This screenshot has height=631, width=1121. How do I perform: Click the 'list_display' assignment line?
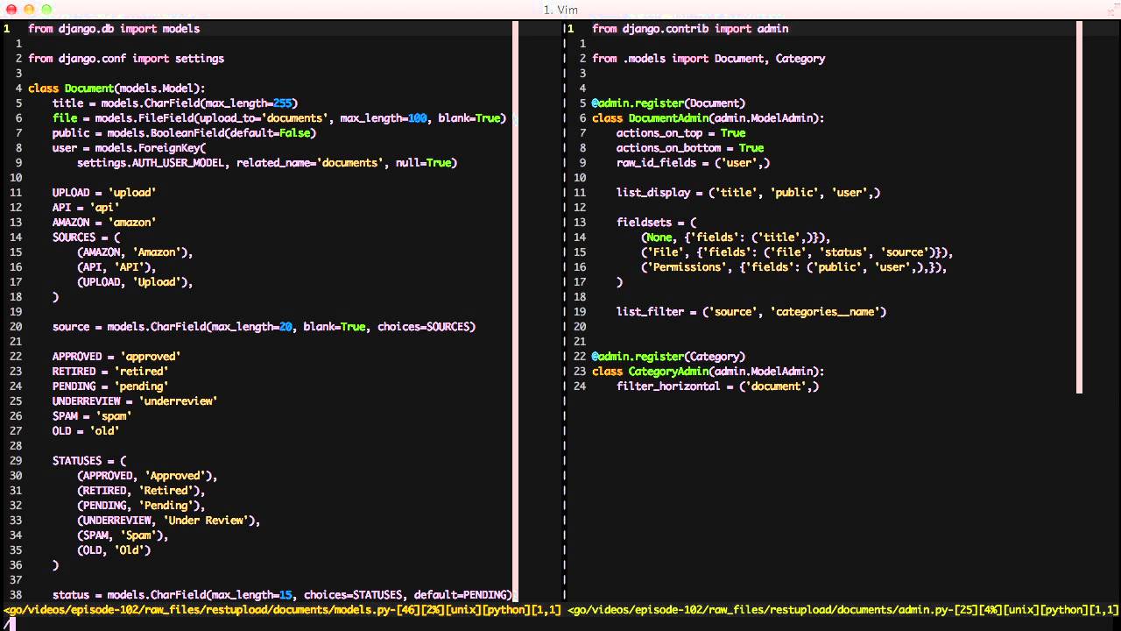pos(749,193)
